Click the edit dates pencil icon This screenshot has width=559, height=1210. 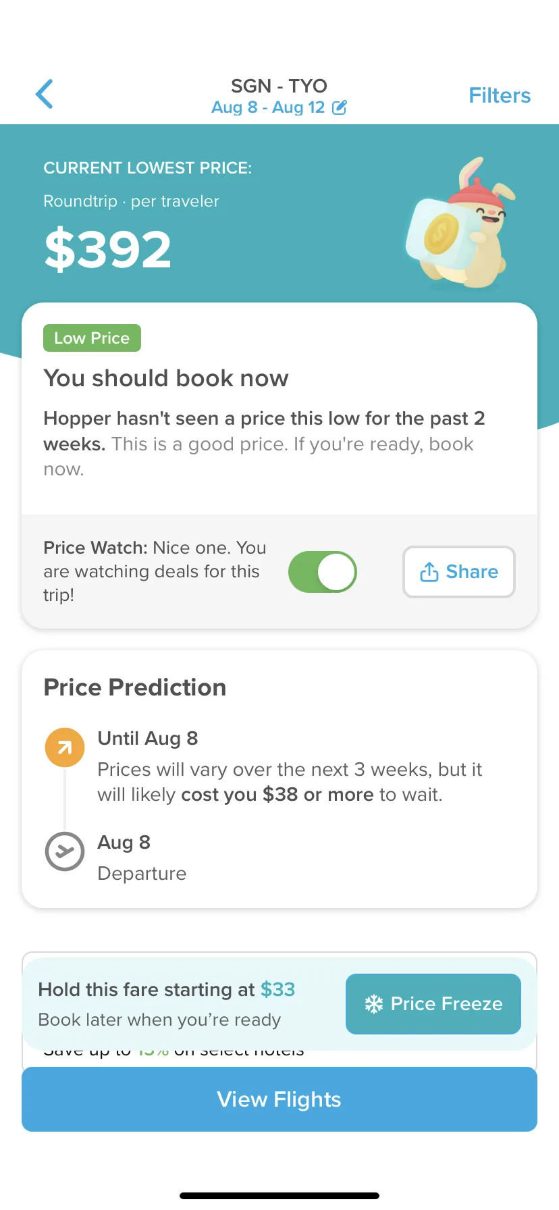pos(340,107)
